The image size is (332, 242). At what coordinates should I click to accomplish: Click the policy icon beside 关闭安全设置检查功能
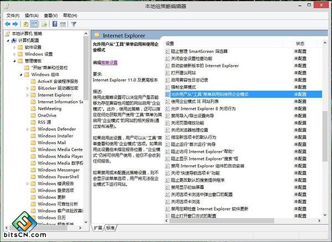point(167,59)
